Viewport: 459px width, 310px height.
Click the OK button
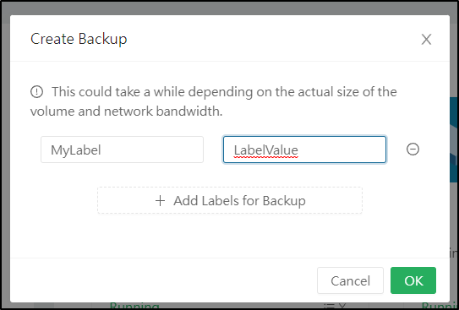(x=413, y=280)
